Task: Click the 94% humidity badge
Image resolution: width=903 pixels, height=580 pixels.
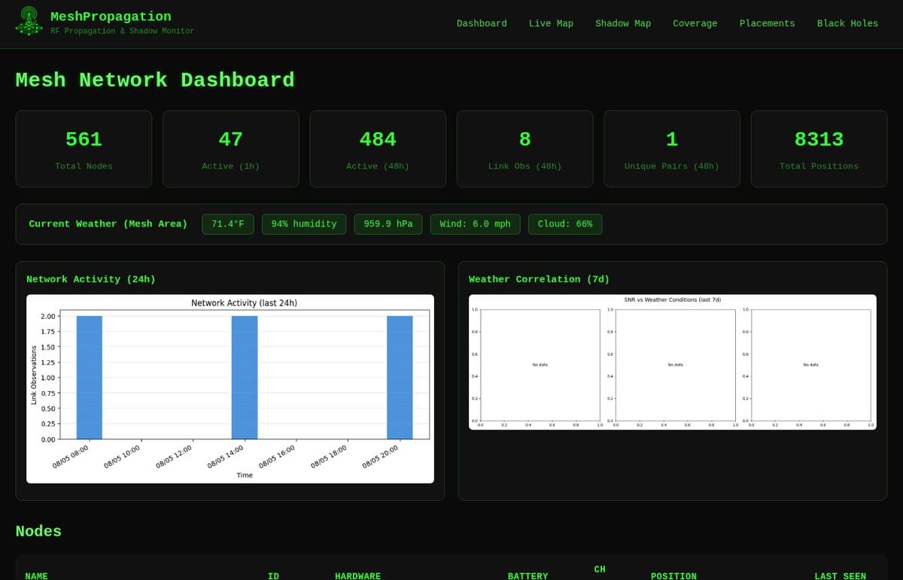Action: coord(304,224)
